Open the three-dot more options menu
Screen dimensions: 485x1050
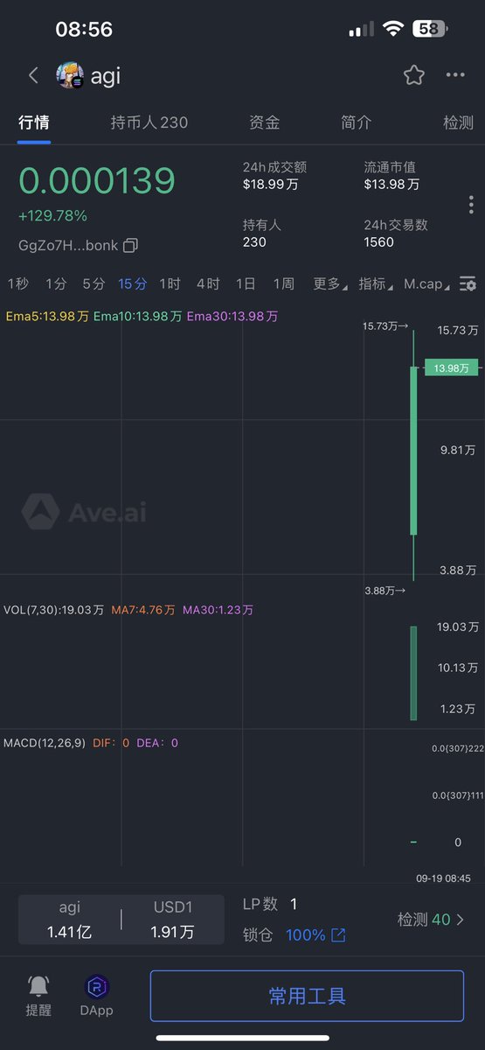click(x=455, y=75)
